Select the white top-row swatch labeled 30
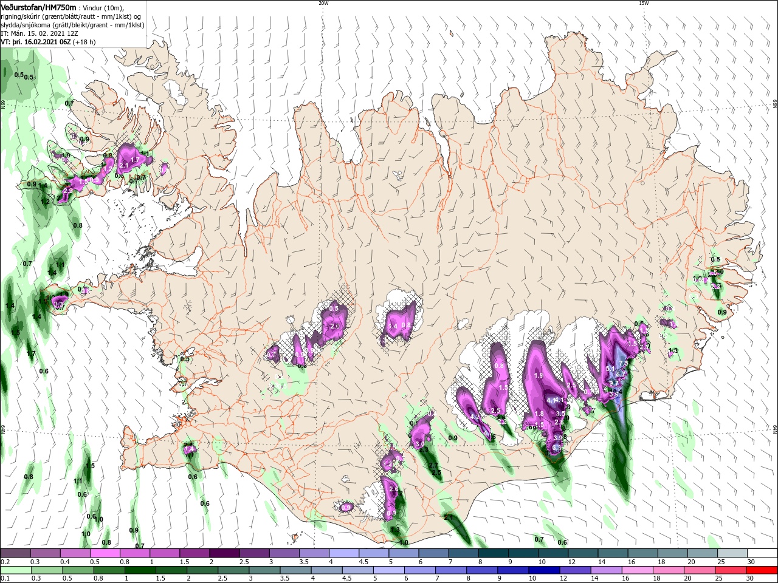This screenshot has height=583, width=778. tap(762, 553)
